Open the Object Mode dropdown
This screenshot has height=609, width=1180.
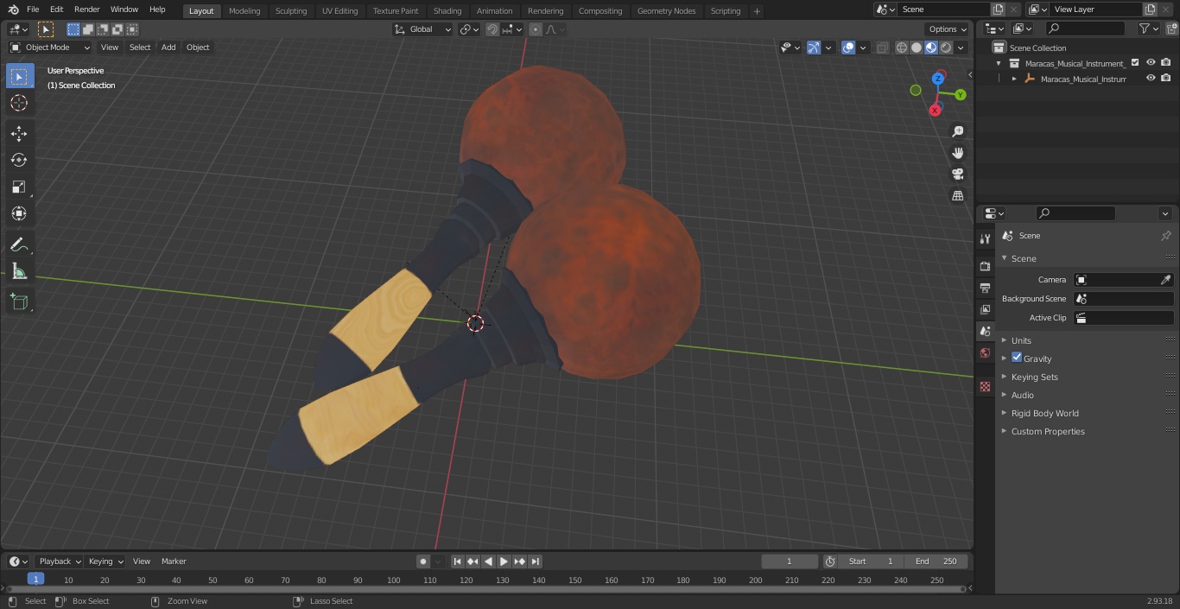coord(50,48)
